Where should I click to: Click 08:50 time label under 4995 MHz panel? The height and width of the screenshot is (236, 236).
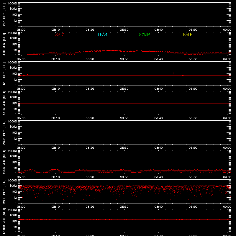pyautogui.click(x=193, y=177)
